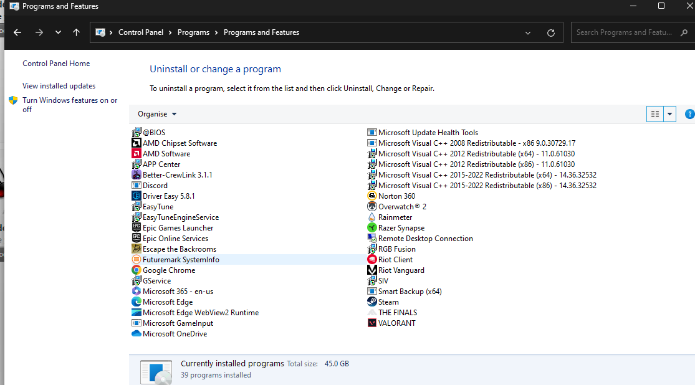Select the Microsoft 365 - en-us icon
695x385 pixels.
pos(137,292)
